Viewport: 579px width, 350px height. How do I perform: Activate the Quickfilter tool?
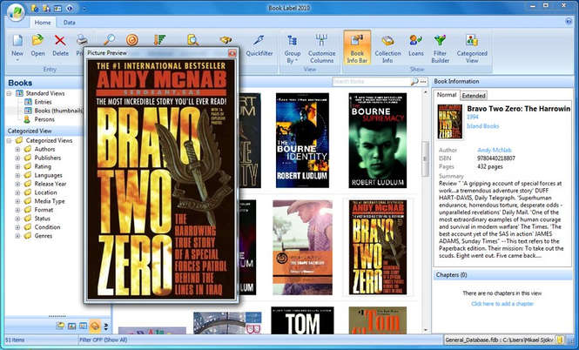point(259,46)
